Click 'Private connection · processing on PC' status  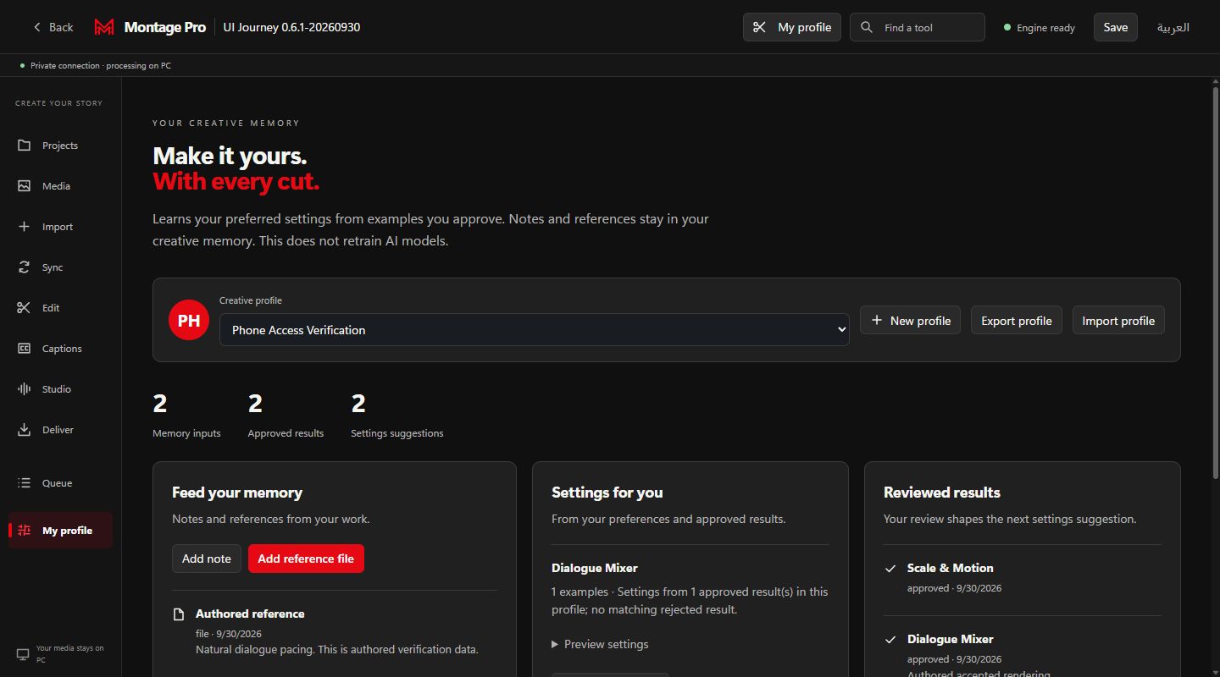[x=95, y=65]
